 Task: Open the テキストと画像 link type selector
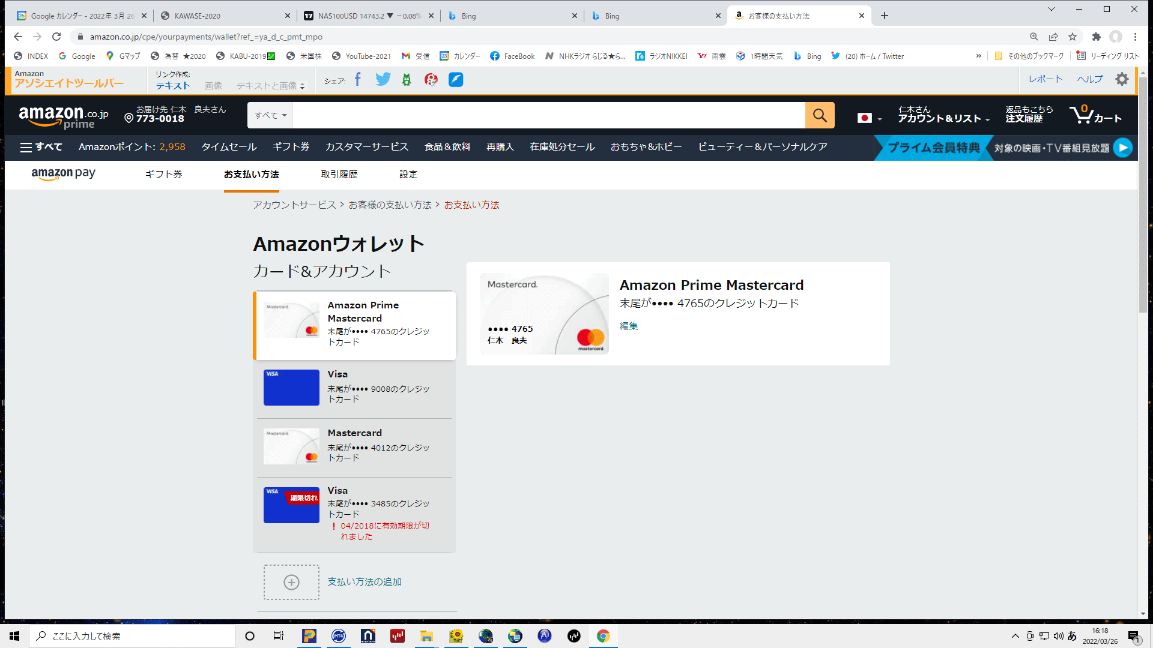point(270,86)
